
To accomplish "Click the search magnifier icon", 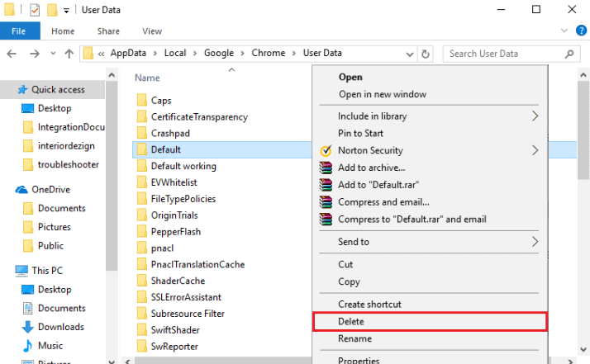I will click(569, 54).
